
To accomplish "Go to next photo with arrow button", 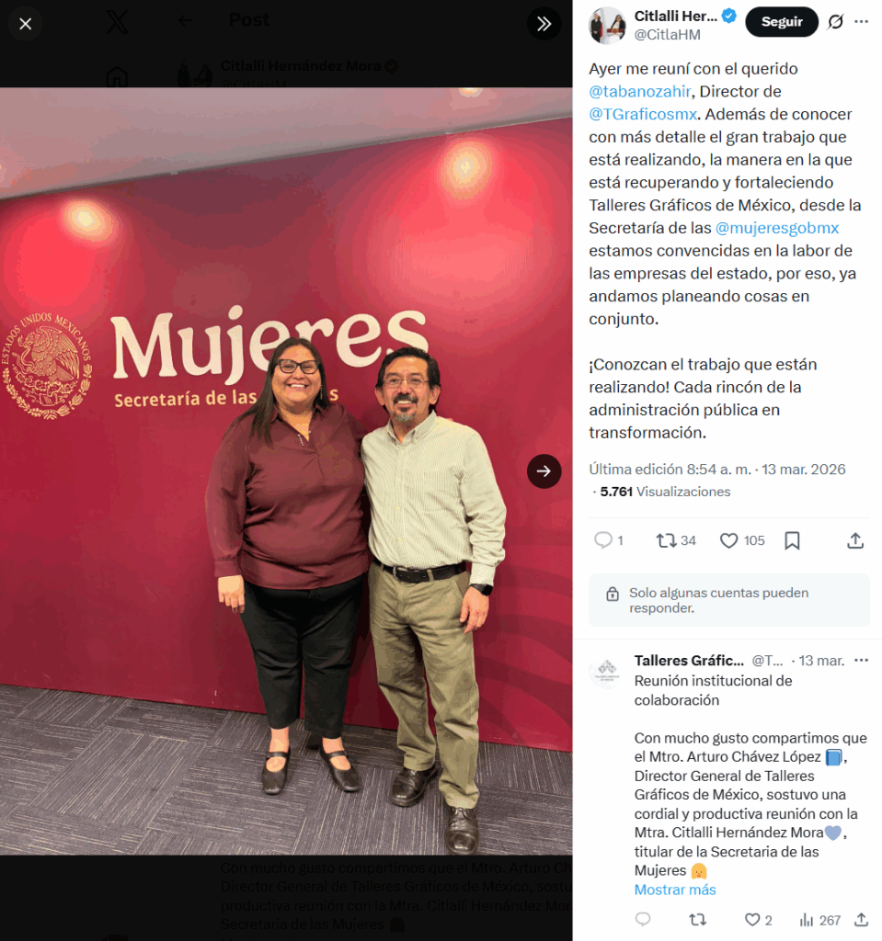I will [544, 471].
